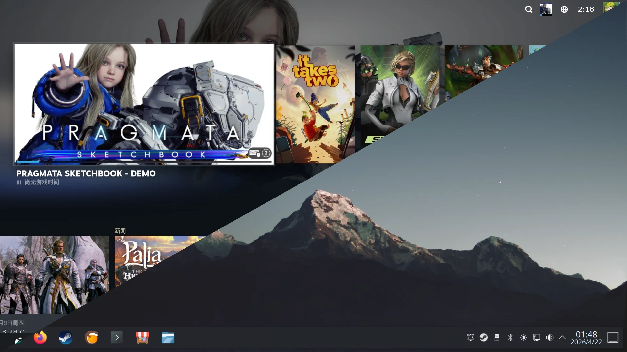Click the keyboard-mouse input icon on Pragmata tile
The height and width of the screenshot is (352, 627).
click(255, 153)
